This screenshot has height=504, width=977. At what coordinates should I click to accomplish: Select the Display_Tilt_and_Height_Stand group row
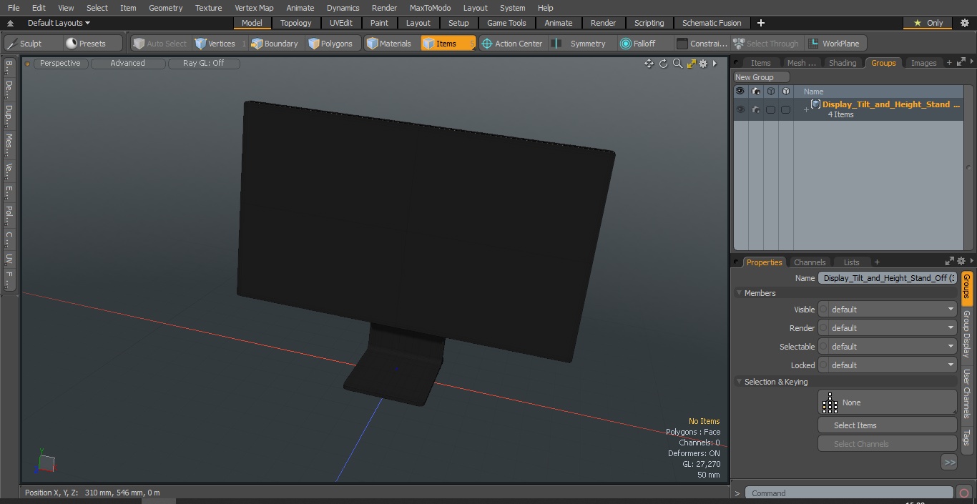coord(848,109)
